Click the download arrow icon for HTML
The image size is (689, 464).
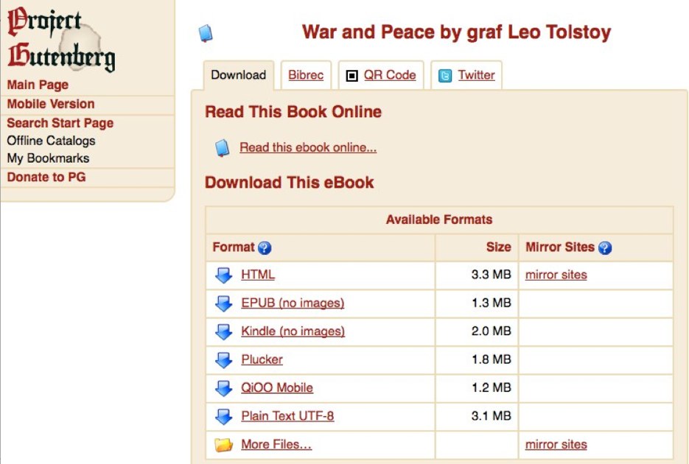tap(224, 275)
